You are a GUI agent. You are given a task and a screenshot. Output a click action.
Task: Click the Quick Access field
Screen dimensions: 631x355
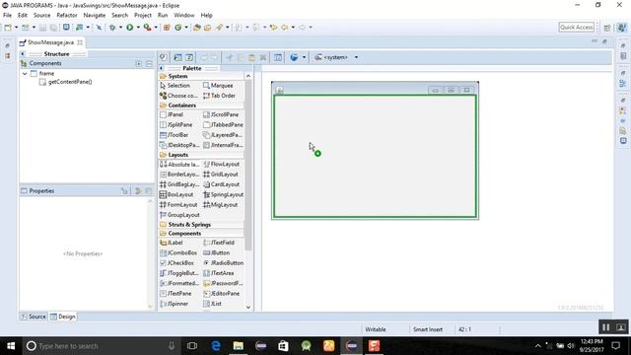click(x=576, y=28)
